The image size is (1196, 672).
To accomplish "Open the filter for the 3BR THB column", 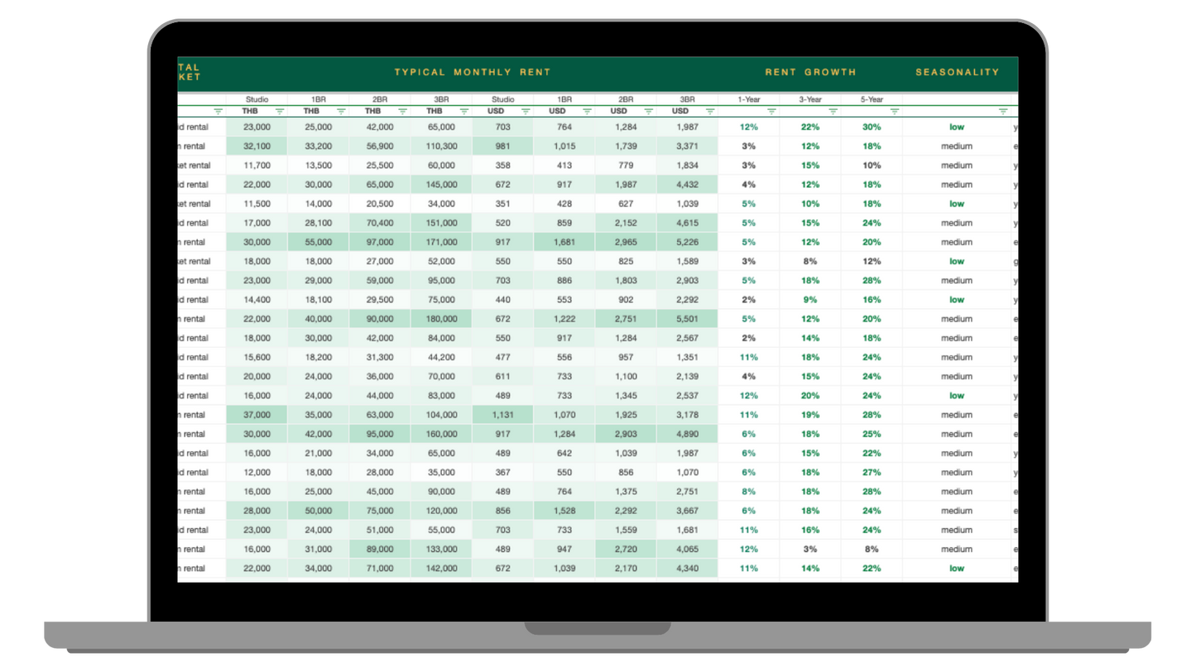I will tap(464, 110).
